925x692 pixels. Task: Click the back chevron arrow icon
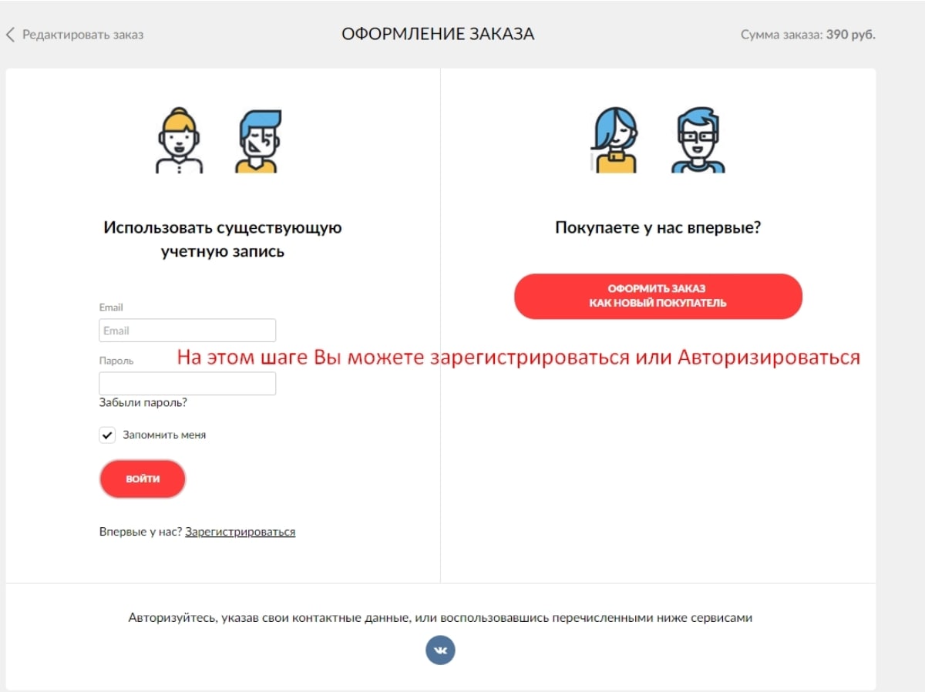[10, 35]
